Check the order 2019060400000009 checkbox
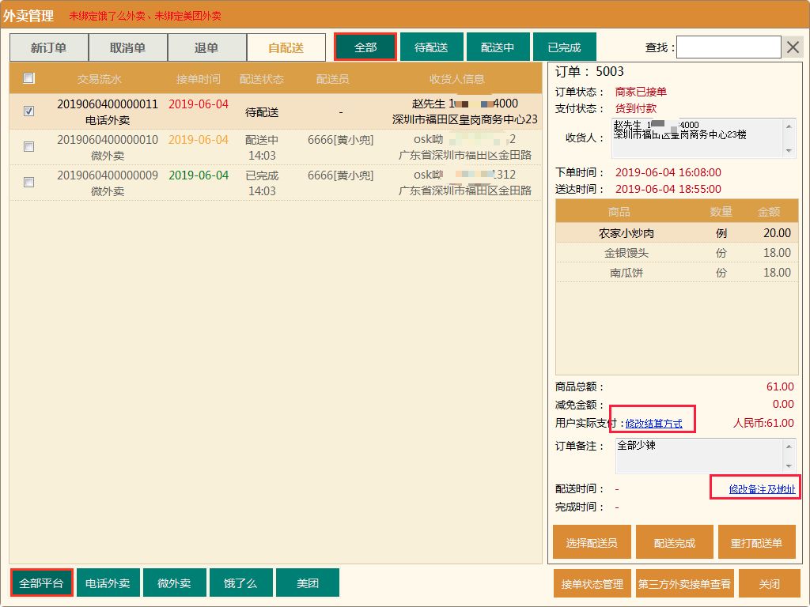The image size is (810, 607). pos(29,183)
